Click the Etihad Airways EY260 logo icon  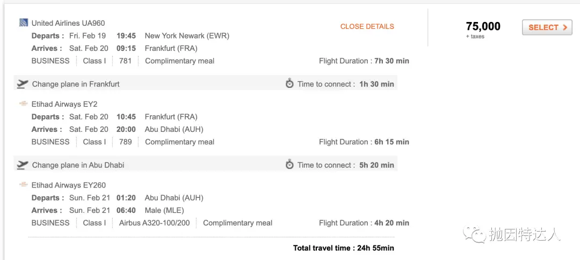tap(24, 184)
